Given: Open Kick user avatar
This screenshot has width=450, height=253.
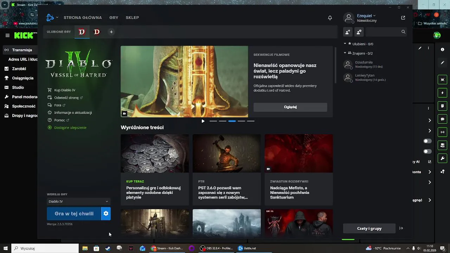Looking at the screenshot, I should pos(437,35).
